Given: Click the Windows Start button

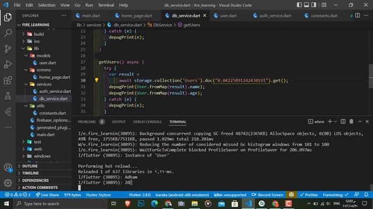Looking at the screenshot, I should (x=6, y=204).
